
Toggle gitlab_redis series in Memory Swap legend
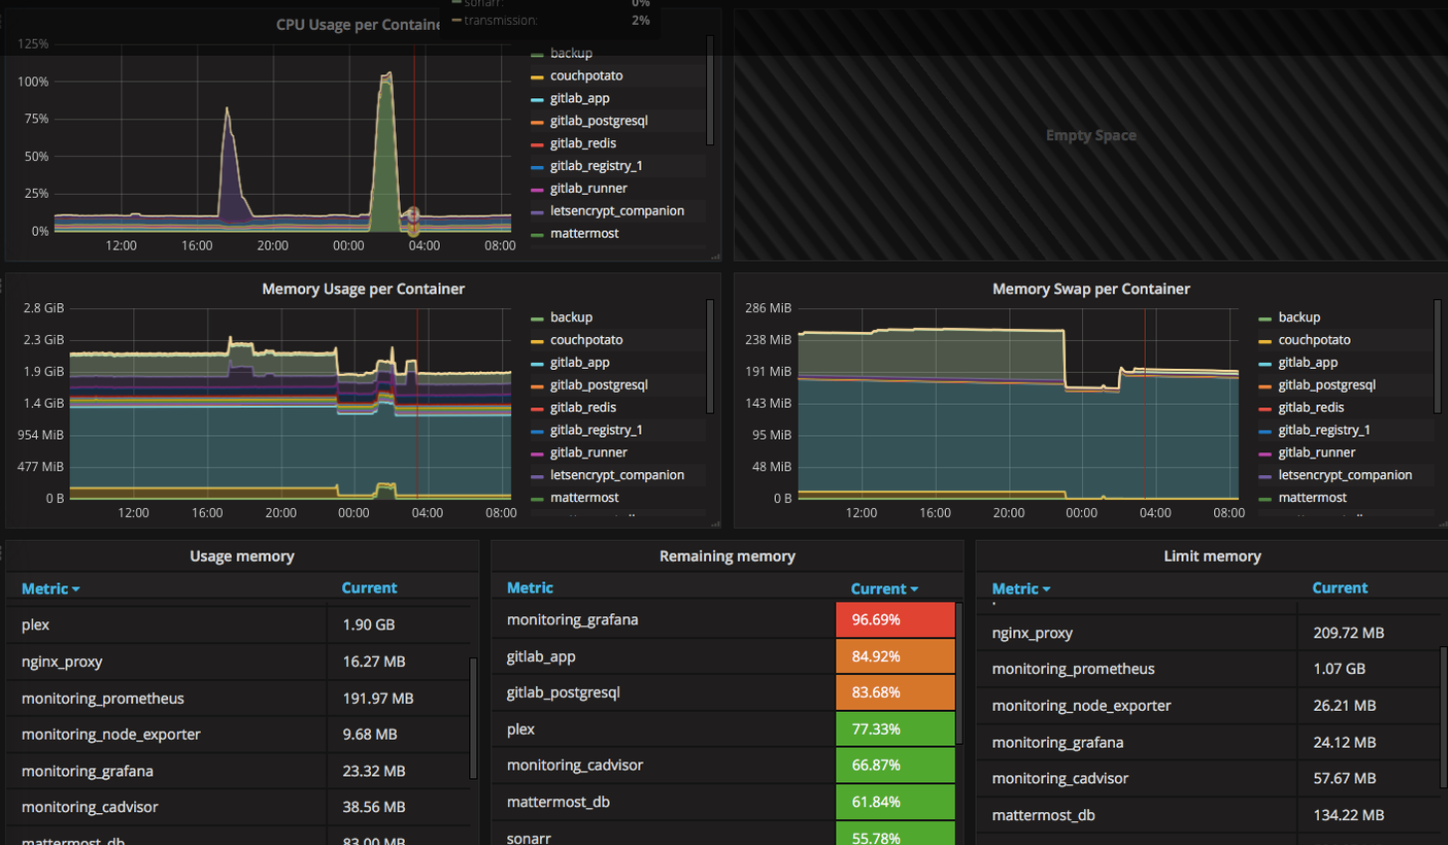pos(1311,408)
